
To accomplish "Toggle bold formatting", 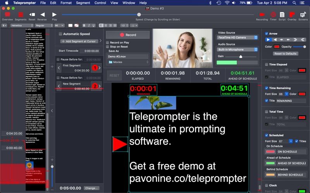I will pos(84,25).
